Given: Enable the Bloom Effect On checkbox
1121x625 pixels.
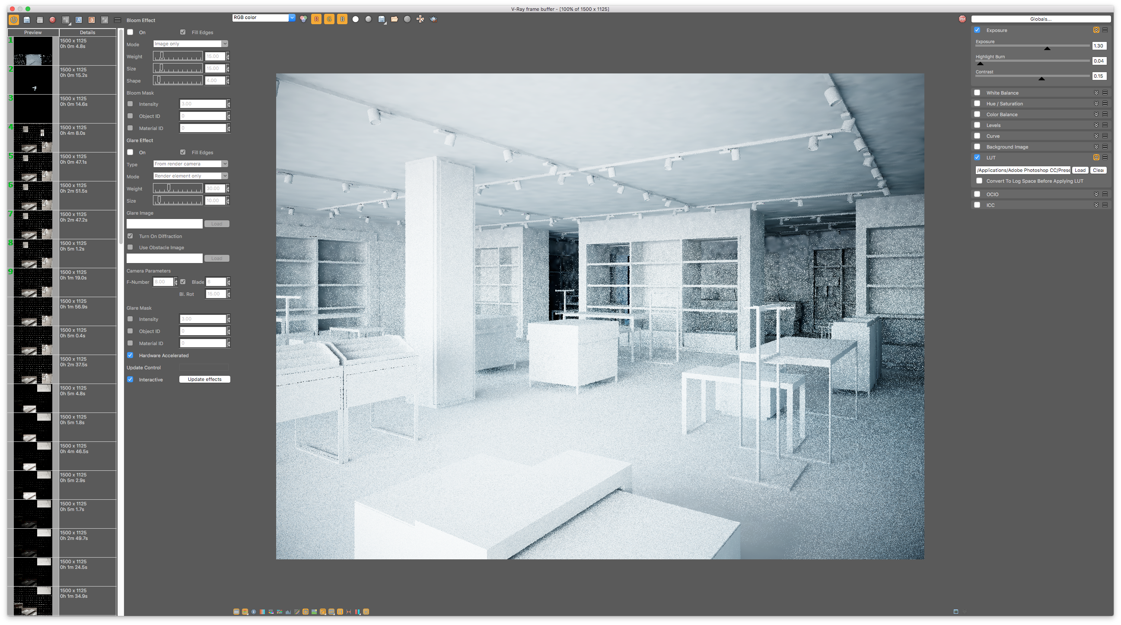Looking at the screenshot, I should (x=130, y=32).
